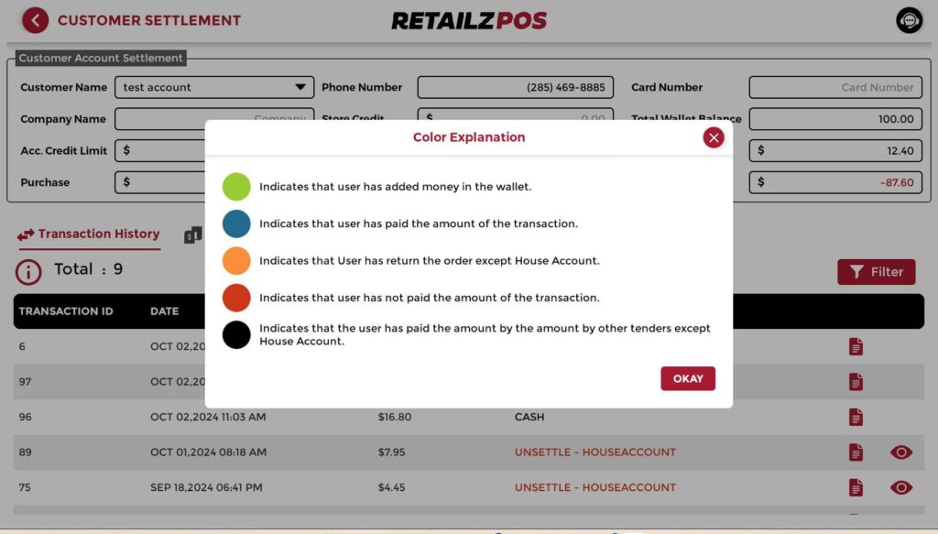Click the back arrow beside Customer Settlement
Image resolution: width=938 pixels, height=534 pixels.
(35, 20)
